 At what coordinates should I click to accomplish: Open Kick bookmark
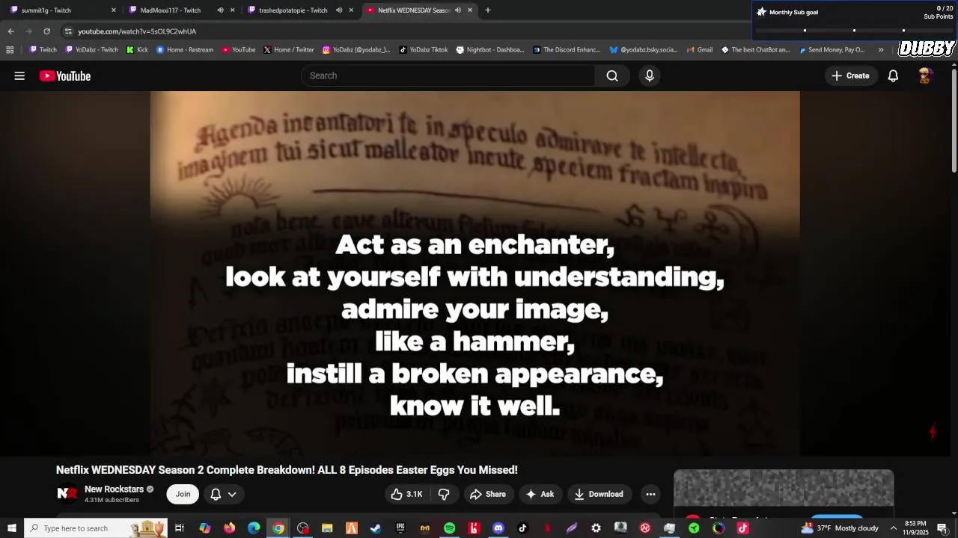pyautogui.click(x=138, y=50)
